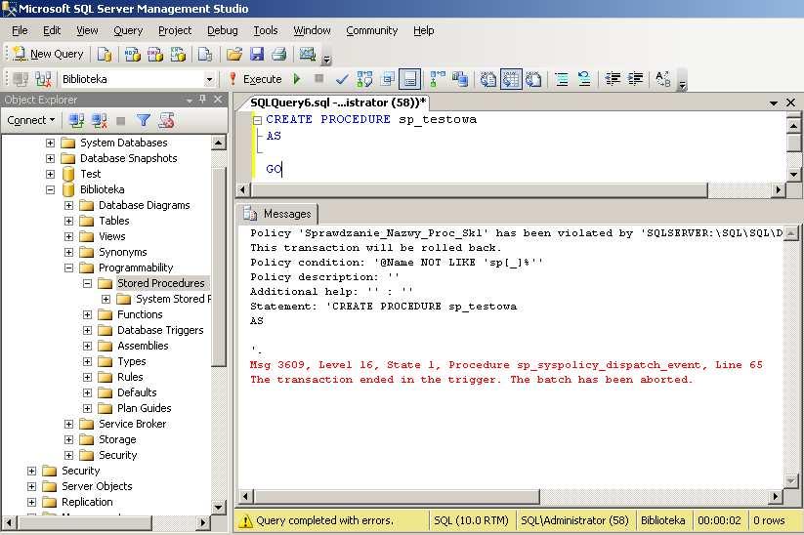The height and width of the screenshot is (535, 804).
Task: Select the Service Broker tree item
Action: [132, 424]
